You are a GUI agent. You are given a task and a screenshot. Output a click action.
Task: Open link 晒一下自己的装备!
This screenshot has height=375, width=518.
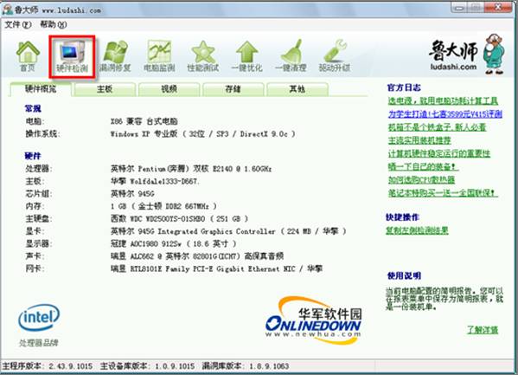tap(422, 166)
